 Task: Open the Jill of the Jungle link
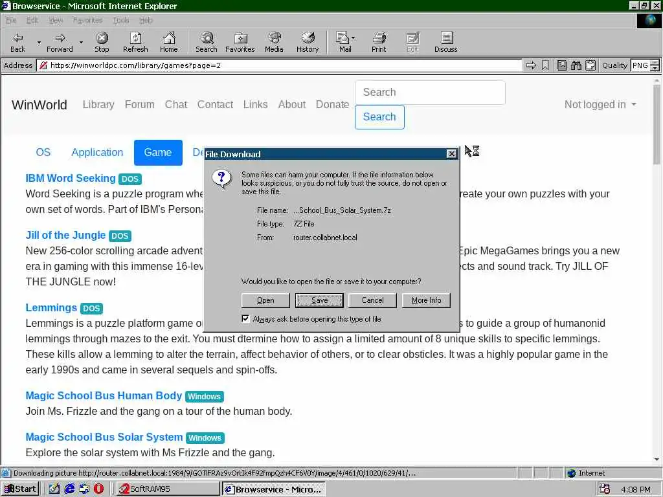click(65, 236)
